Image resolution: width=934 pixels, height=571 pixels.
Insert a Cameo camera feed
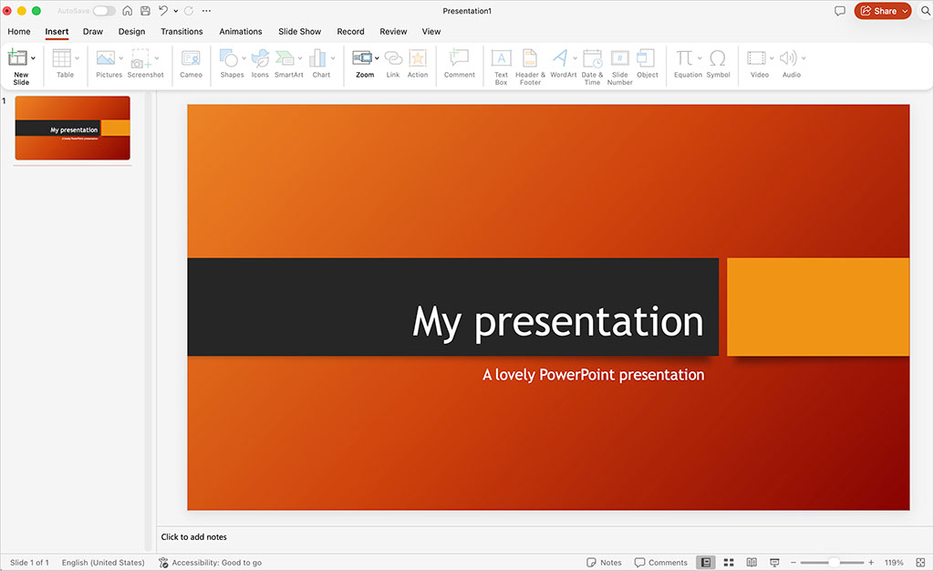click(192, 64)
